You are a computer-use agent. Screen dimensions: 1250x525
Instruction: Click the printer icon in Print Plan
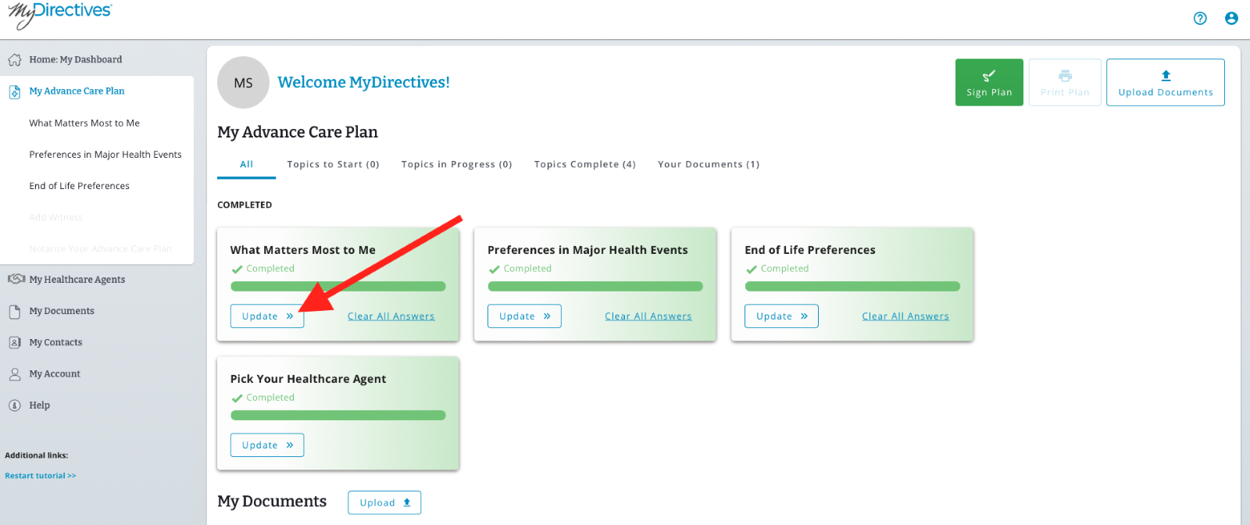click(1065, 76)
